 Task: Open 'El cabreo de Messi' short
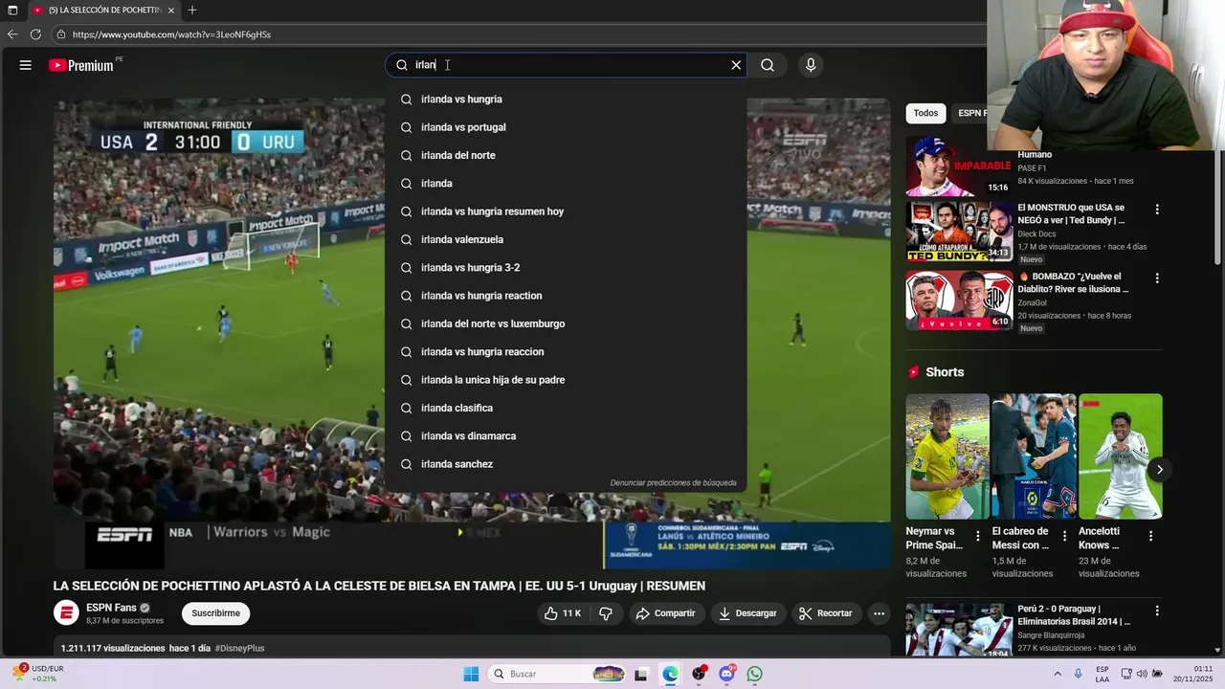[1034, 456]
